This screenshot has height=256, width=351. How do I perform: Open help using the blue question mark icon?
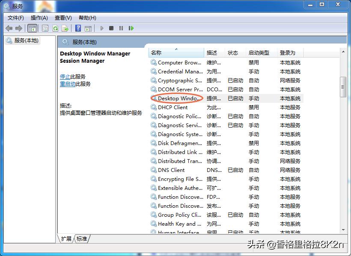pos(78,28)
